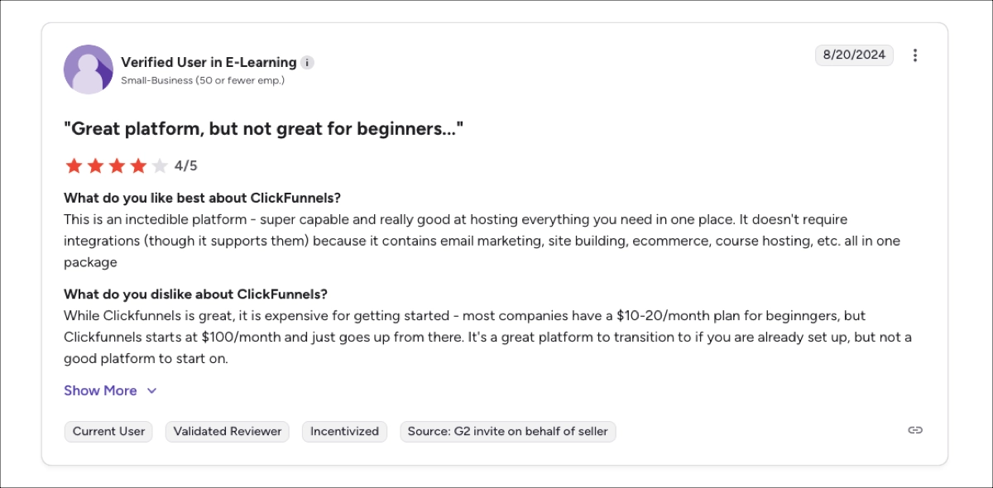
Task: Select the Verified User in E-Learning name
Action: [x=208, y=62]
